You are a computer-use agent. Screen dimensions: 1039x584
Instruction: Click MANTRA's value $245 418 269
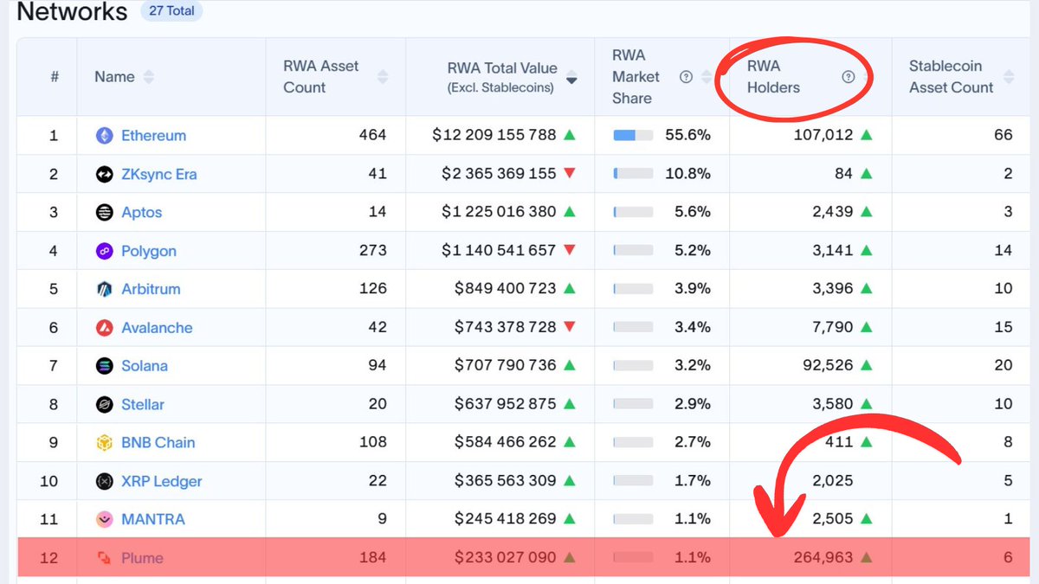pos(506,519)
